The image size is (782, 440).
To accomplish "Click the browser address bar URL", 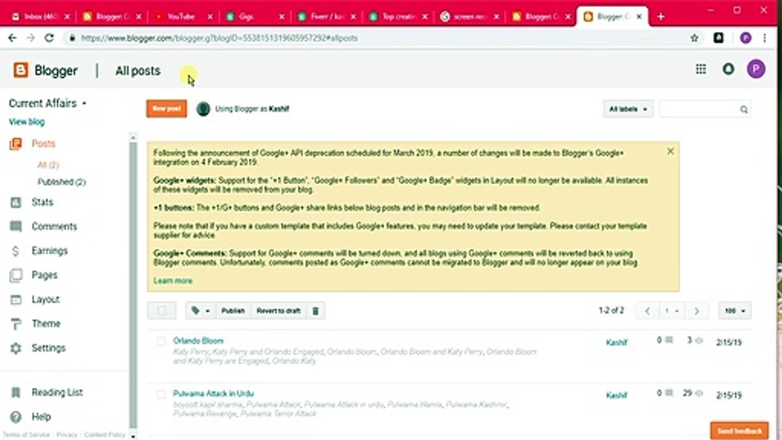I will (x=219, y=38).
